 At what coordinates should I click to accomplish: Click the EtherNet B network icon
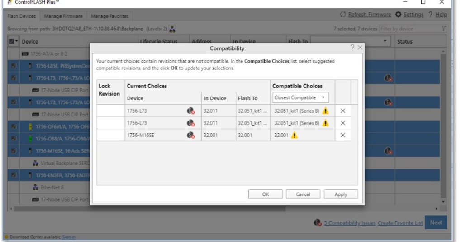pyautogui.click(x=36, y=187)
